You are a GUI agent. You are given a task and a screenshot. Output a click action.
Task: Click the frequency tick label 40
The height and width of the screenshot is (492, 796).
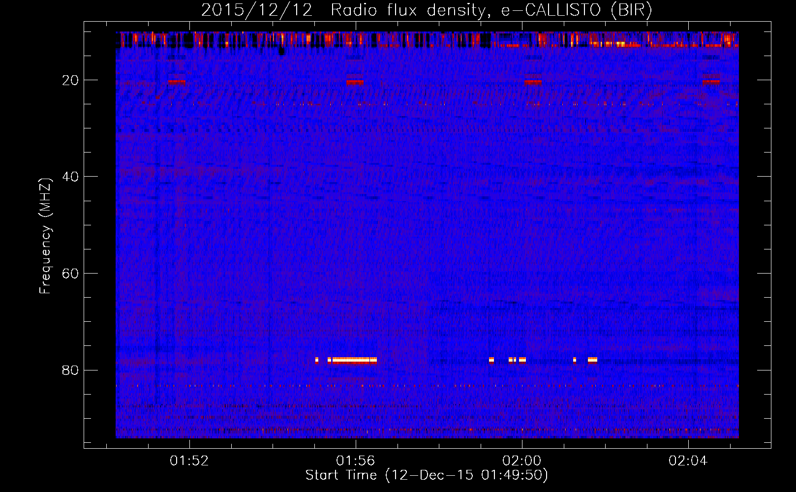71,177
